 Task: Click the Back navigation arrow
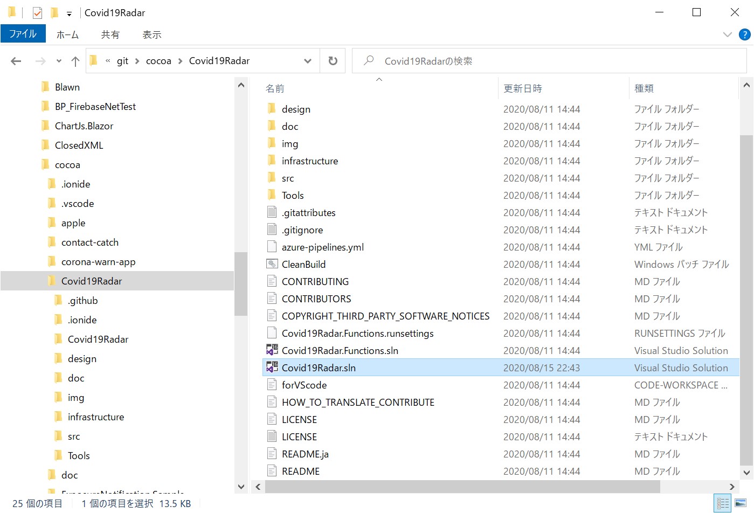16,61
